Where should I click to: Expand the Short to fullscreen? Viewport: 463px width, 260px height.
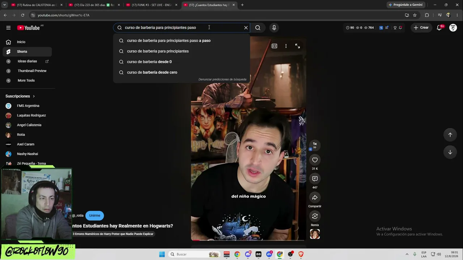(x=297, y=46)
